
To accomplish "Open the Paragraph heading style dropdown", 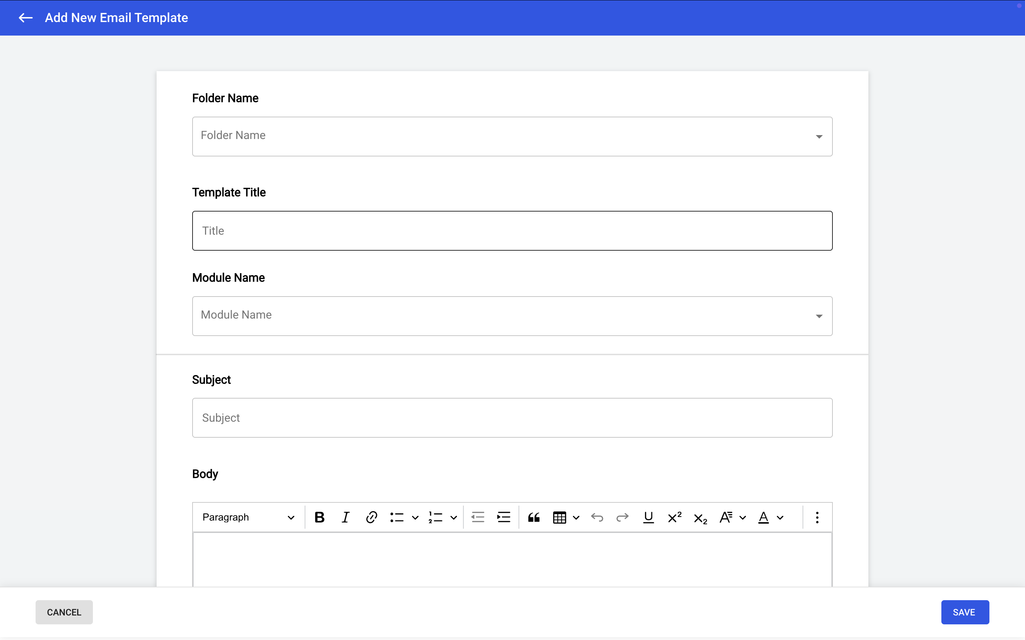I will tap(248, 517).
